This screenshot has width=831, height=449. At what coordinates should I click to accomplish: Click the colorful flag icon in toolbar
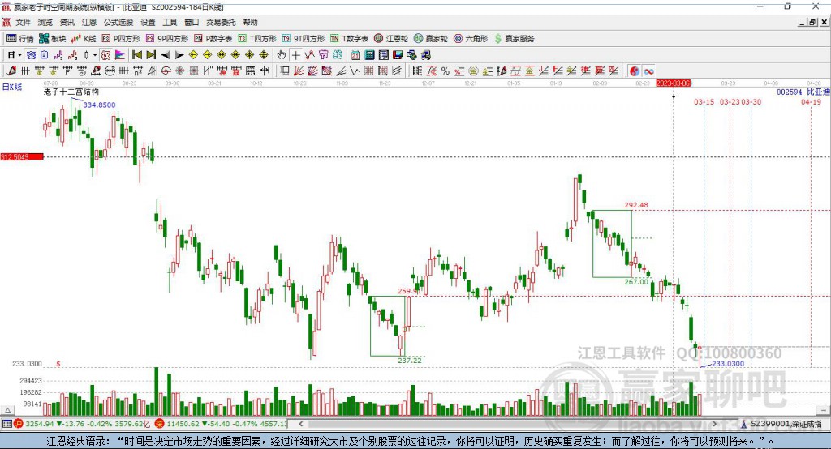pyautogui.click(x=120, y=55)
